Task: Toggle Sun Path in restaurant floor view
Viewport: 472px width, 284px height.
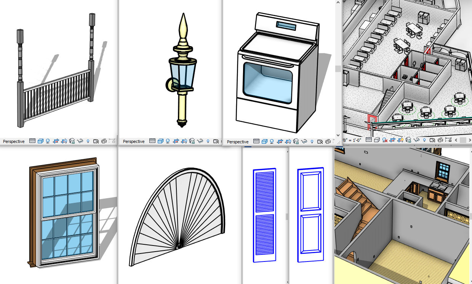Action: click(x=385, y=140)
